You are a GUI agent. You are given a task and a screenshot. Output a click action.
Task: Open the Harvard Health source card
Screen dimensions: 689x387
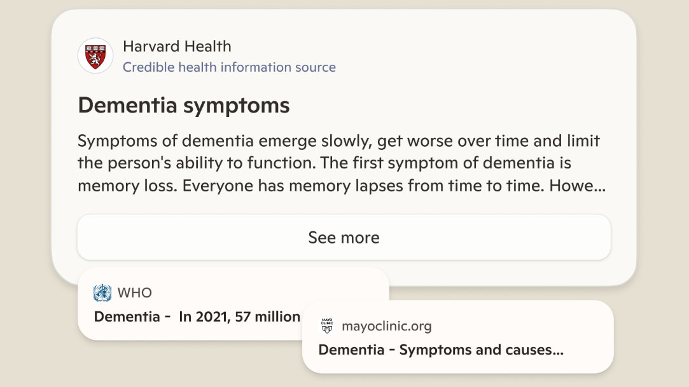click(x=344, y=127)
